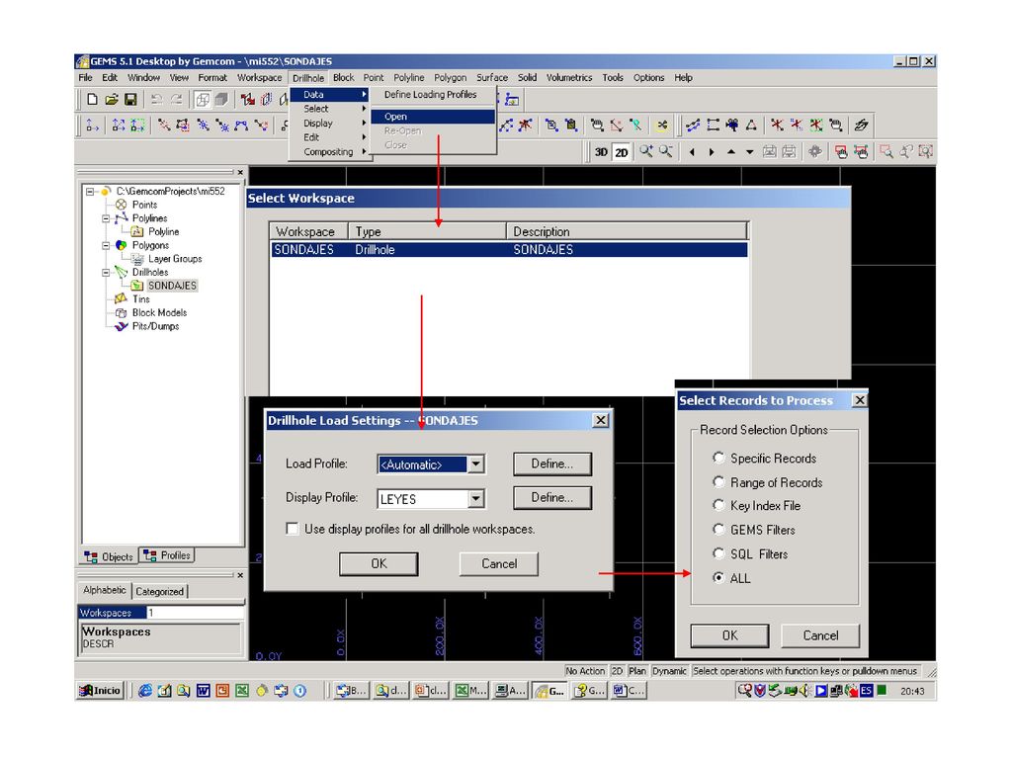The image size is (1012, 759).
Task: Select the ALL records radio option
Action: pyautogui.click(x=718, y=577)
